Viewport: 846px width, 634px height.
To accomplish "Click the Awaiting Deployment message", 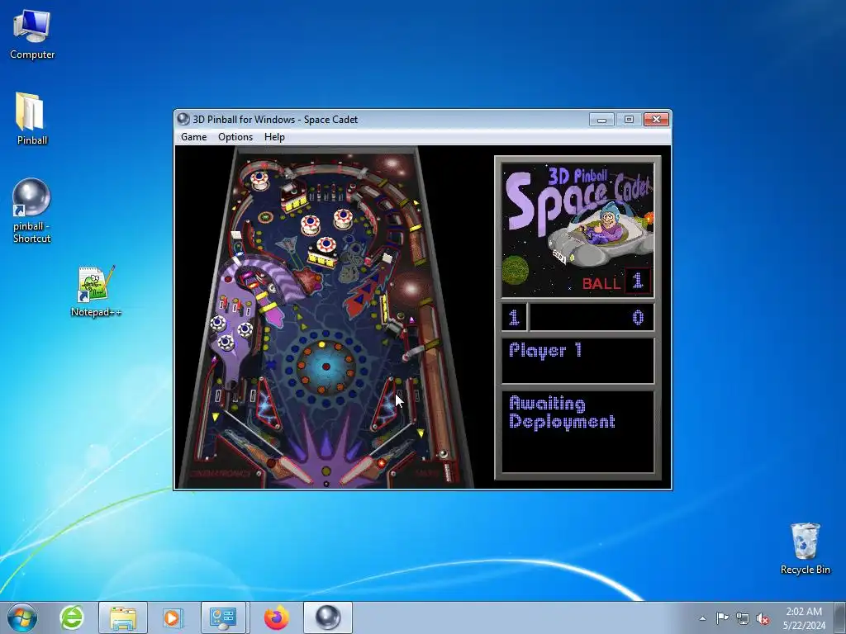I will (x=562, y=413).
